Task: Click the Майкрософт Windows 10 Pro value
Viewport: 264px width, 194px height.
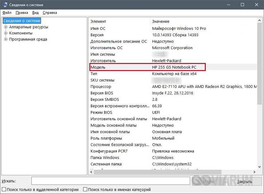Action: [179, 28]
